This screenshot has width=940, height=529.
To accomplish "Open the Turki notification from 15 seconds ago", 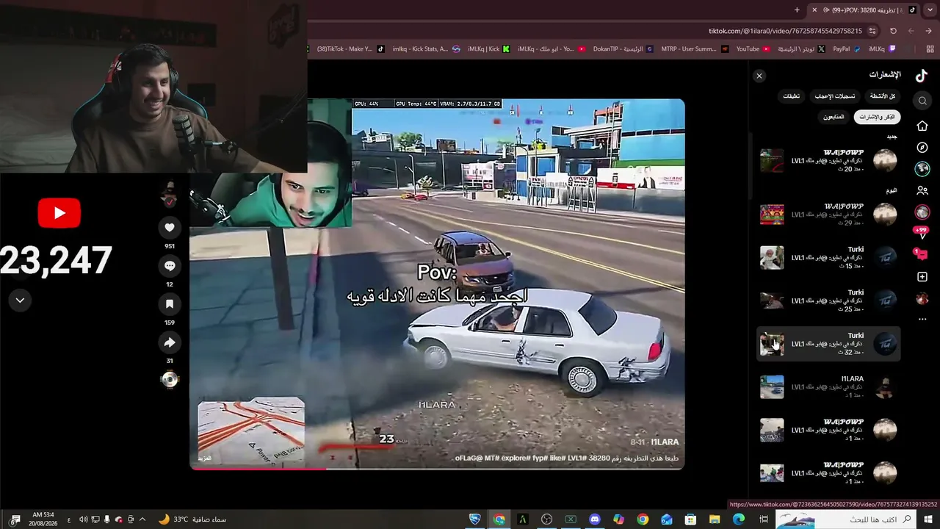I will [828, 257].
